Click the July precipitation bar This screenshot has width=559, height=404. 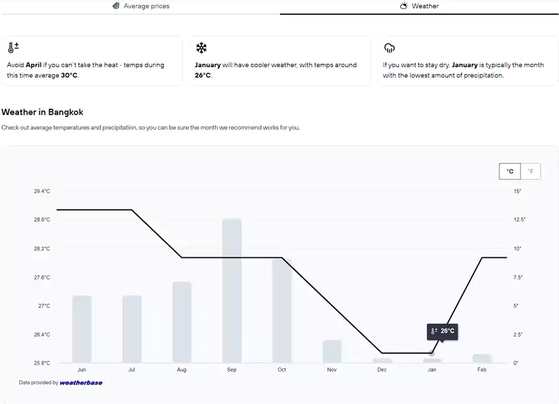[x=132, y=329]
